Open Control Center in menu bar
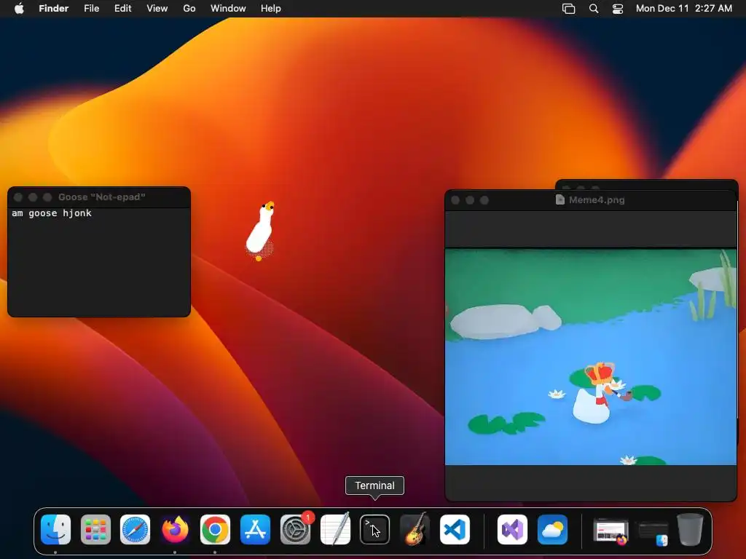Screen dimensions: 746x559 click(618, 9)
